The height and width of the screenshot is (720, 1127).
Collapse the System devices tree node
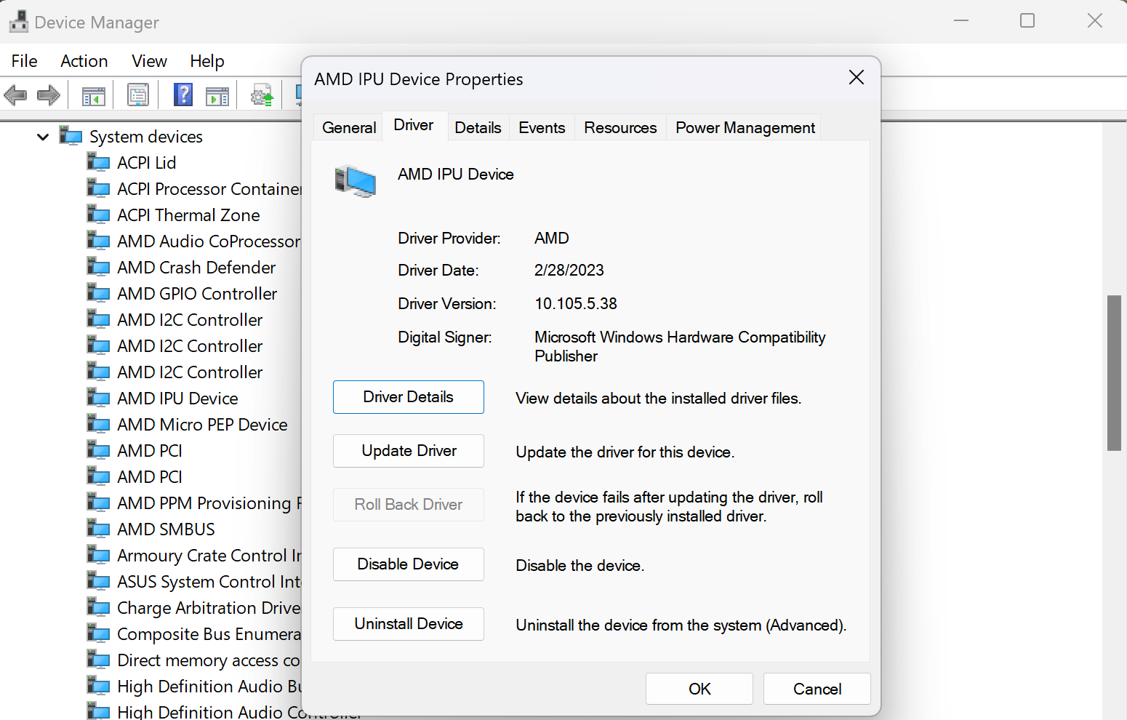[x=43, y=137]
